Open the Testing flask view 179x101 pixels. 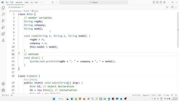pos(3,40)
